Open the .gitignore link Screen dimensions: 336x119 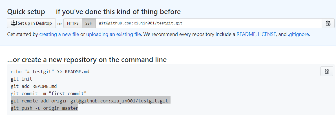(x=298, y=35)
